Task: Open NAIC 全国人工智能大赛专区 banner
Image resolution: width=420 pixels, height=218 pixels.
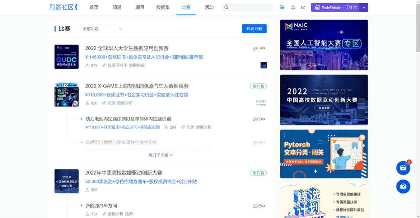Action: (x=324, y=45)
